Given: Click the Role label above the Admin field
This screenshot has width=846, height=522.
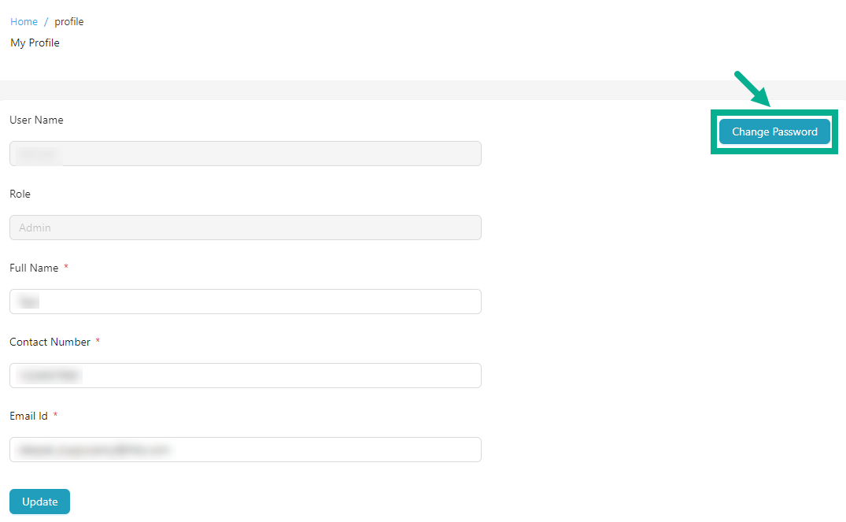Looking at the screenshot, I should pyautogui.click(x=20, y=194).
